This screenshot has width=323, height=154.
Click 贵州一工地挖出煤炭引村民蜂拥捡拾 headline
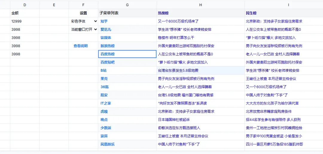pyautogui.click(x=274, y=128)
